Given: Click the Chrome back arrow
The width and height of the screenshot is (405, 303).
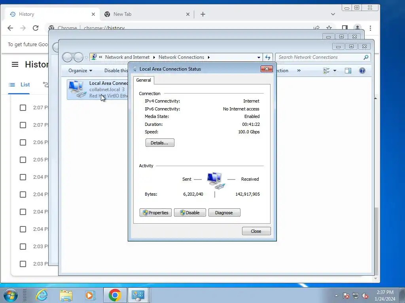Looking at the screenshot, I should [x=10, y=28].
